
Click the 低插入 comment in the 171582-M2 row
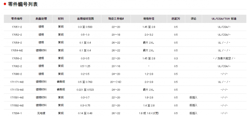193,105
